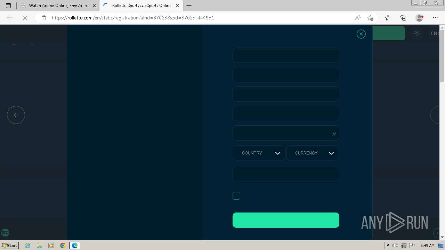
Task: Select the Rolletto Sports & eSports tab
Action: coord(141,6)
